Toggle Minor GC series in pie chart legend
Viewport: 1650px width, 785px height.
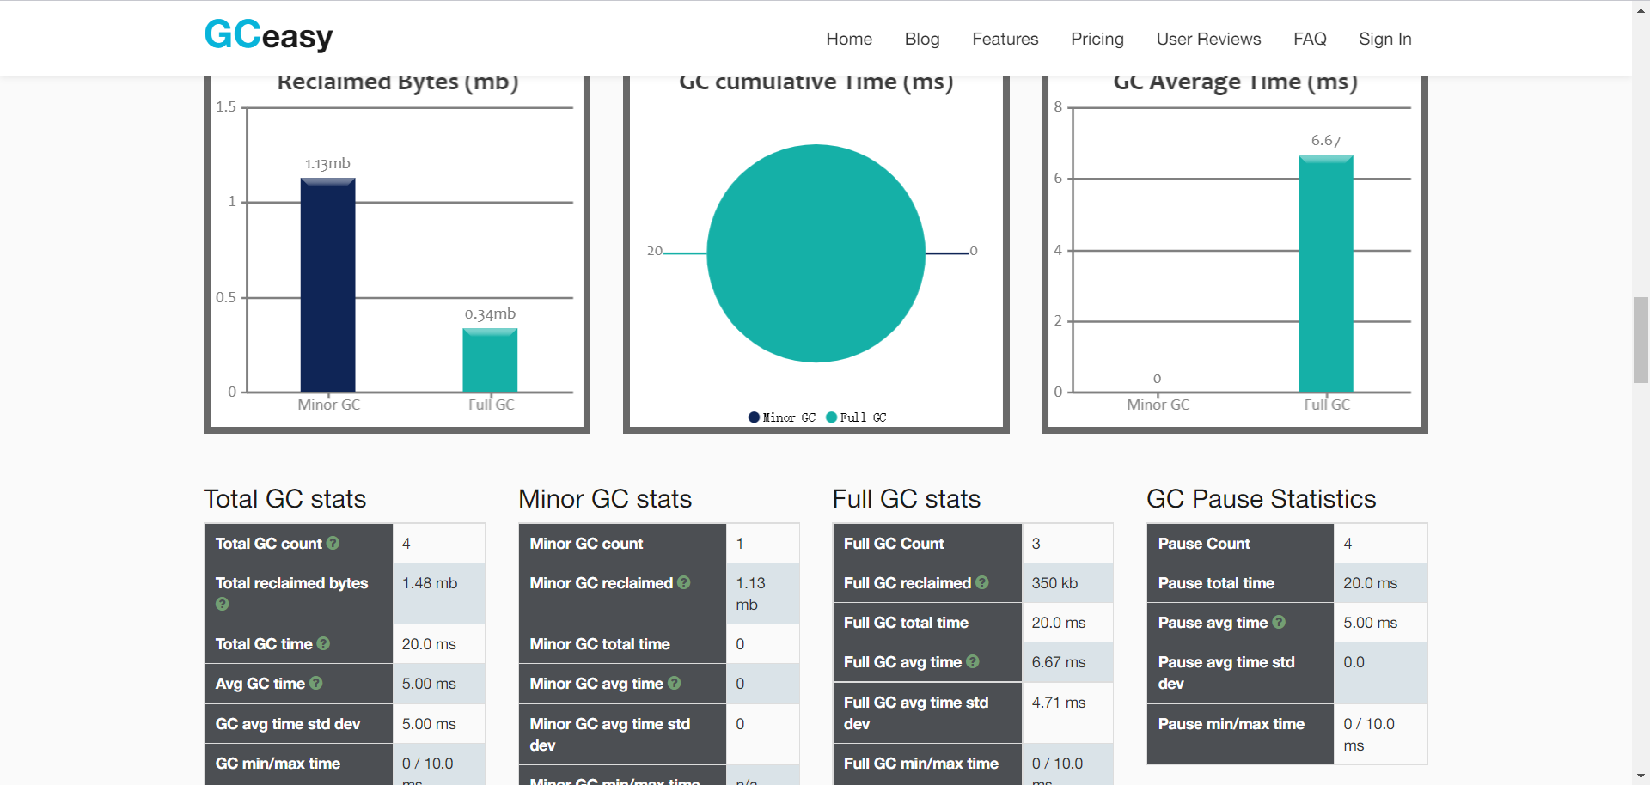tap(782, 417)
